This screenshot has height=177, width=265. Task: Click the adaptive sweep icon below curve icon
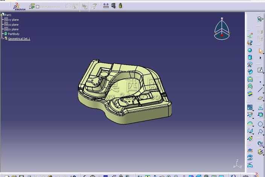250,43
